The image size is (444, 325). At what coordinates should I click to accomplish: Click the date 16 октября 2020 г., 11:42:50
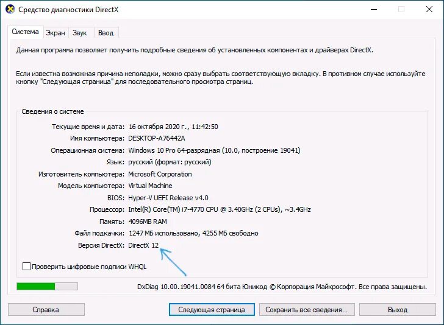(173, 127)
